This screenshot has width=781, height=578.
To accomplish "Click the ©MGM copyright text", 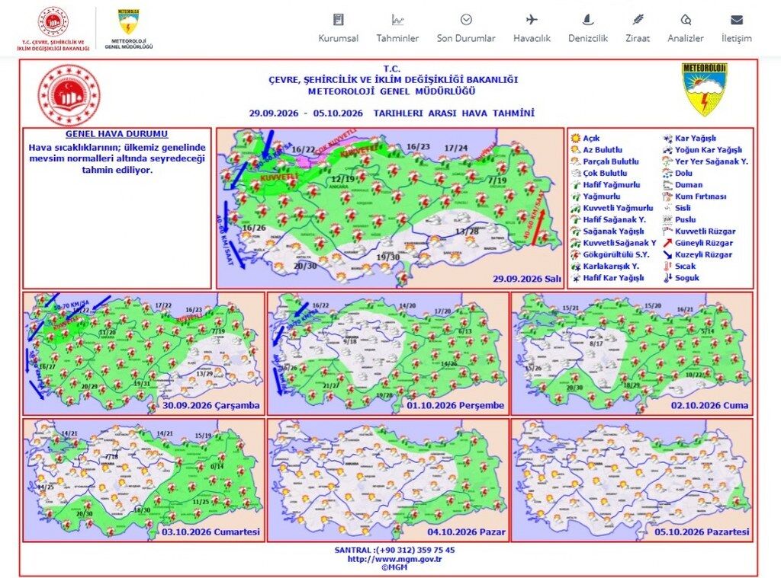I will pos(394,567).
